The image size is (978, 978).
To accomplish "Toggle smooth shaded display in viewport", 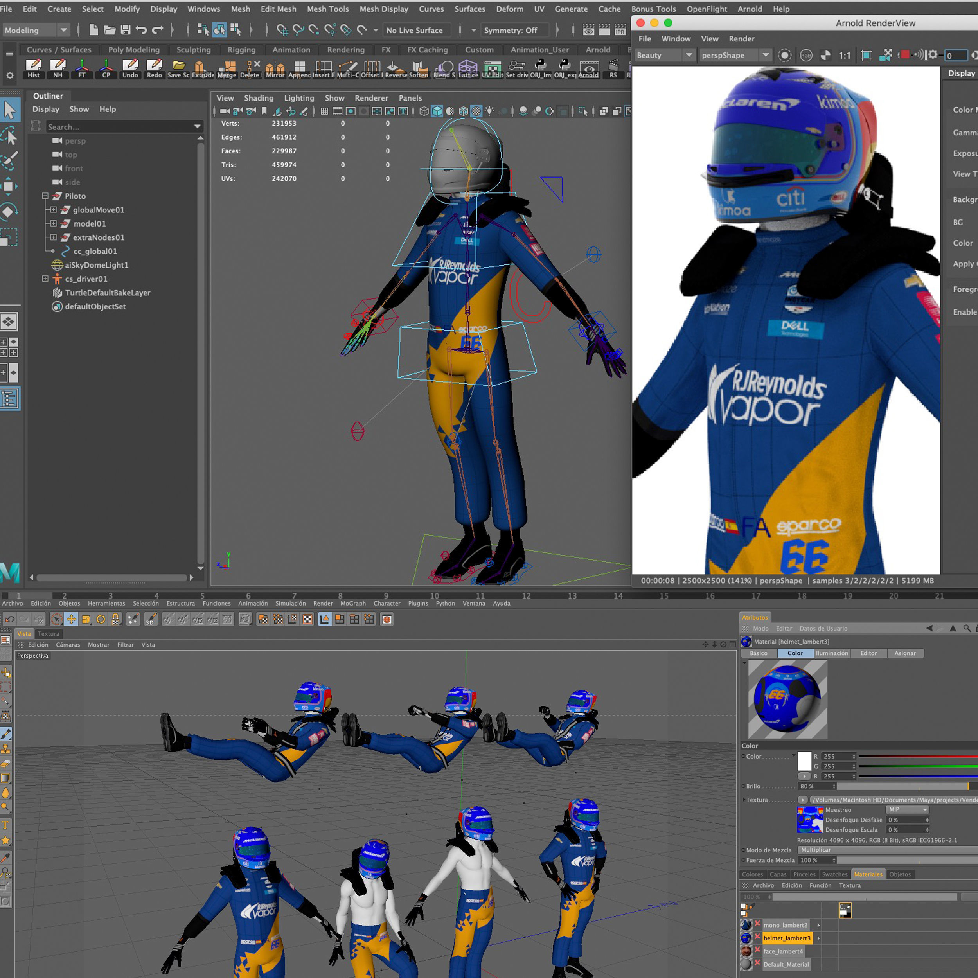I will point(437,111).
